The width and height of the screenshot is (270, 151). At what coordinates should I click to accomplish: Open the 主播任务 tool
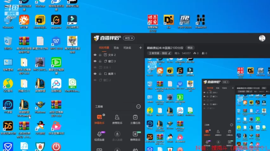coord(135,119)
